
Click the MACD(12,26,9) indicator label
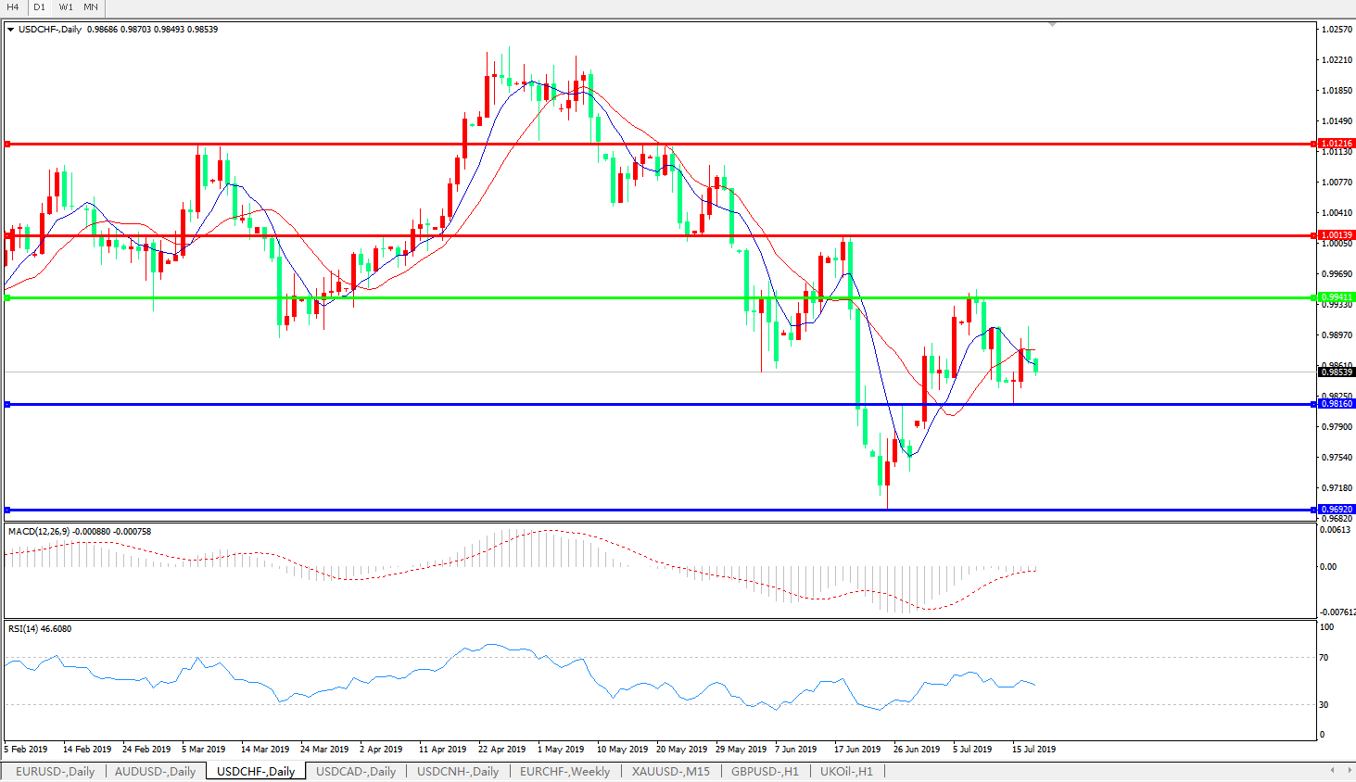[x=79, y=532]
